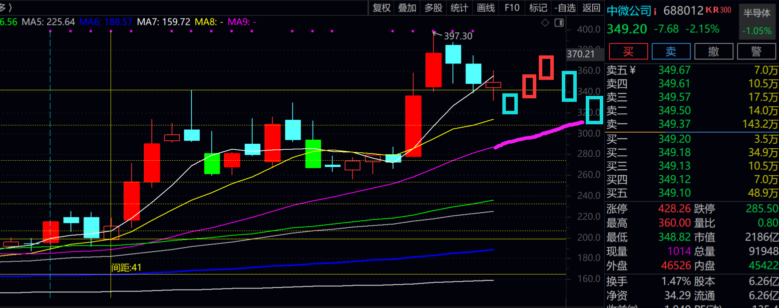Select the 画线 drawing tools
The width and height of the screenshot is (779, 308).
click(x=486, y=7)
